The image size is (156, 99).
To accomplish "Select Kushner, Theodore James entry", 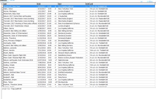I will tap(13, 85).
